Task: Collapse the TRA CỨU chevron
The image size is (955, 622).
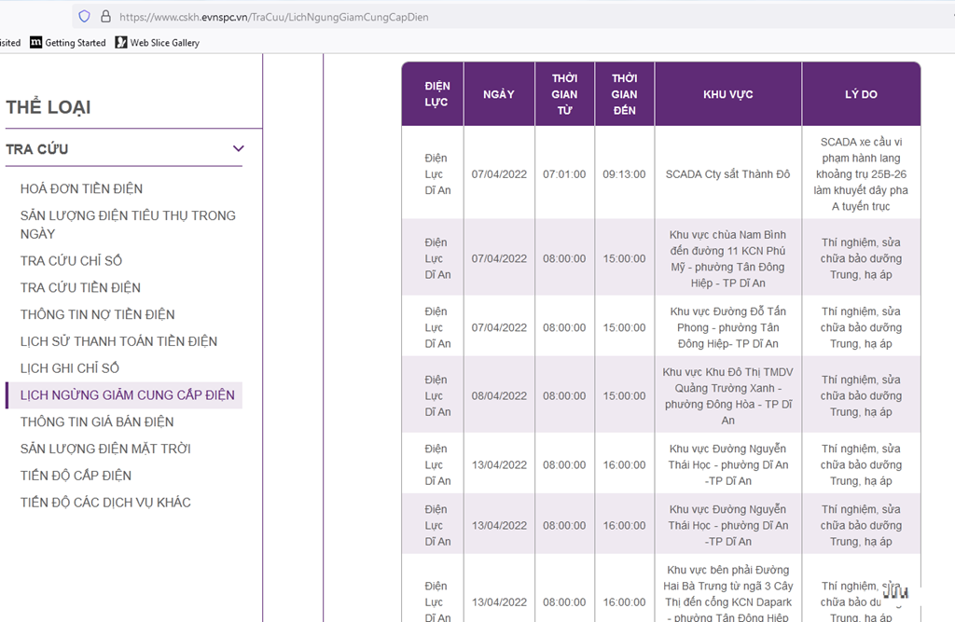Action: pyautogui.click(x=238, y=148)
